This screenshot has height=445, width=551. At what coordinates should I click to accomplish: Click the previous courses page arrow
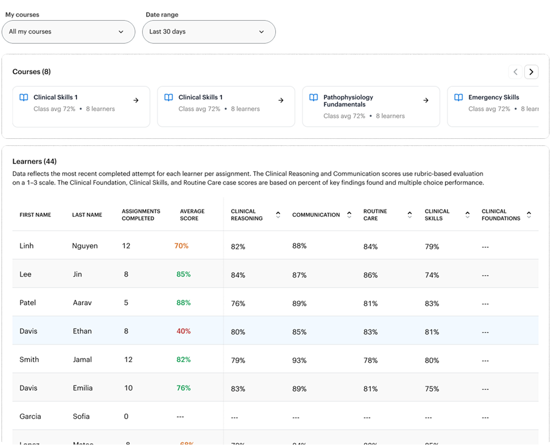click(x=515, y=72)
